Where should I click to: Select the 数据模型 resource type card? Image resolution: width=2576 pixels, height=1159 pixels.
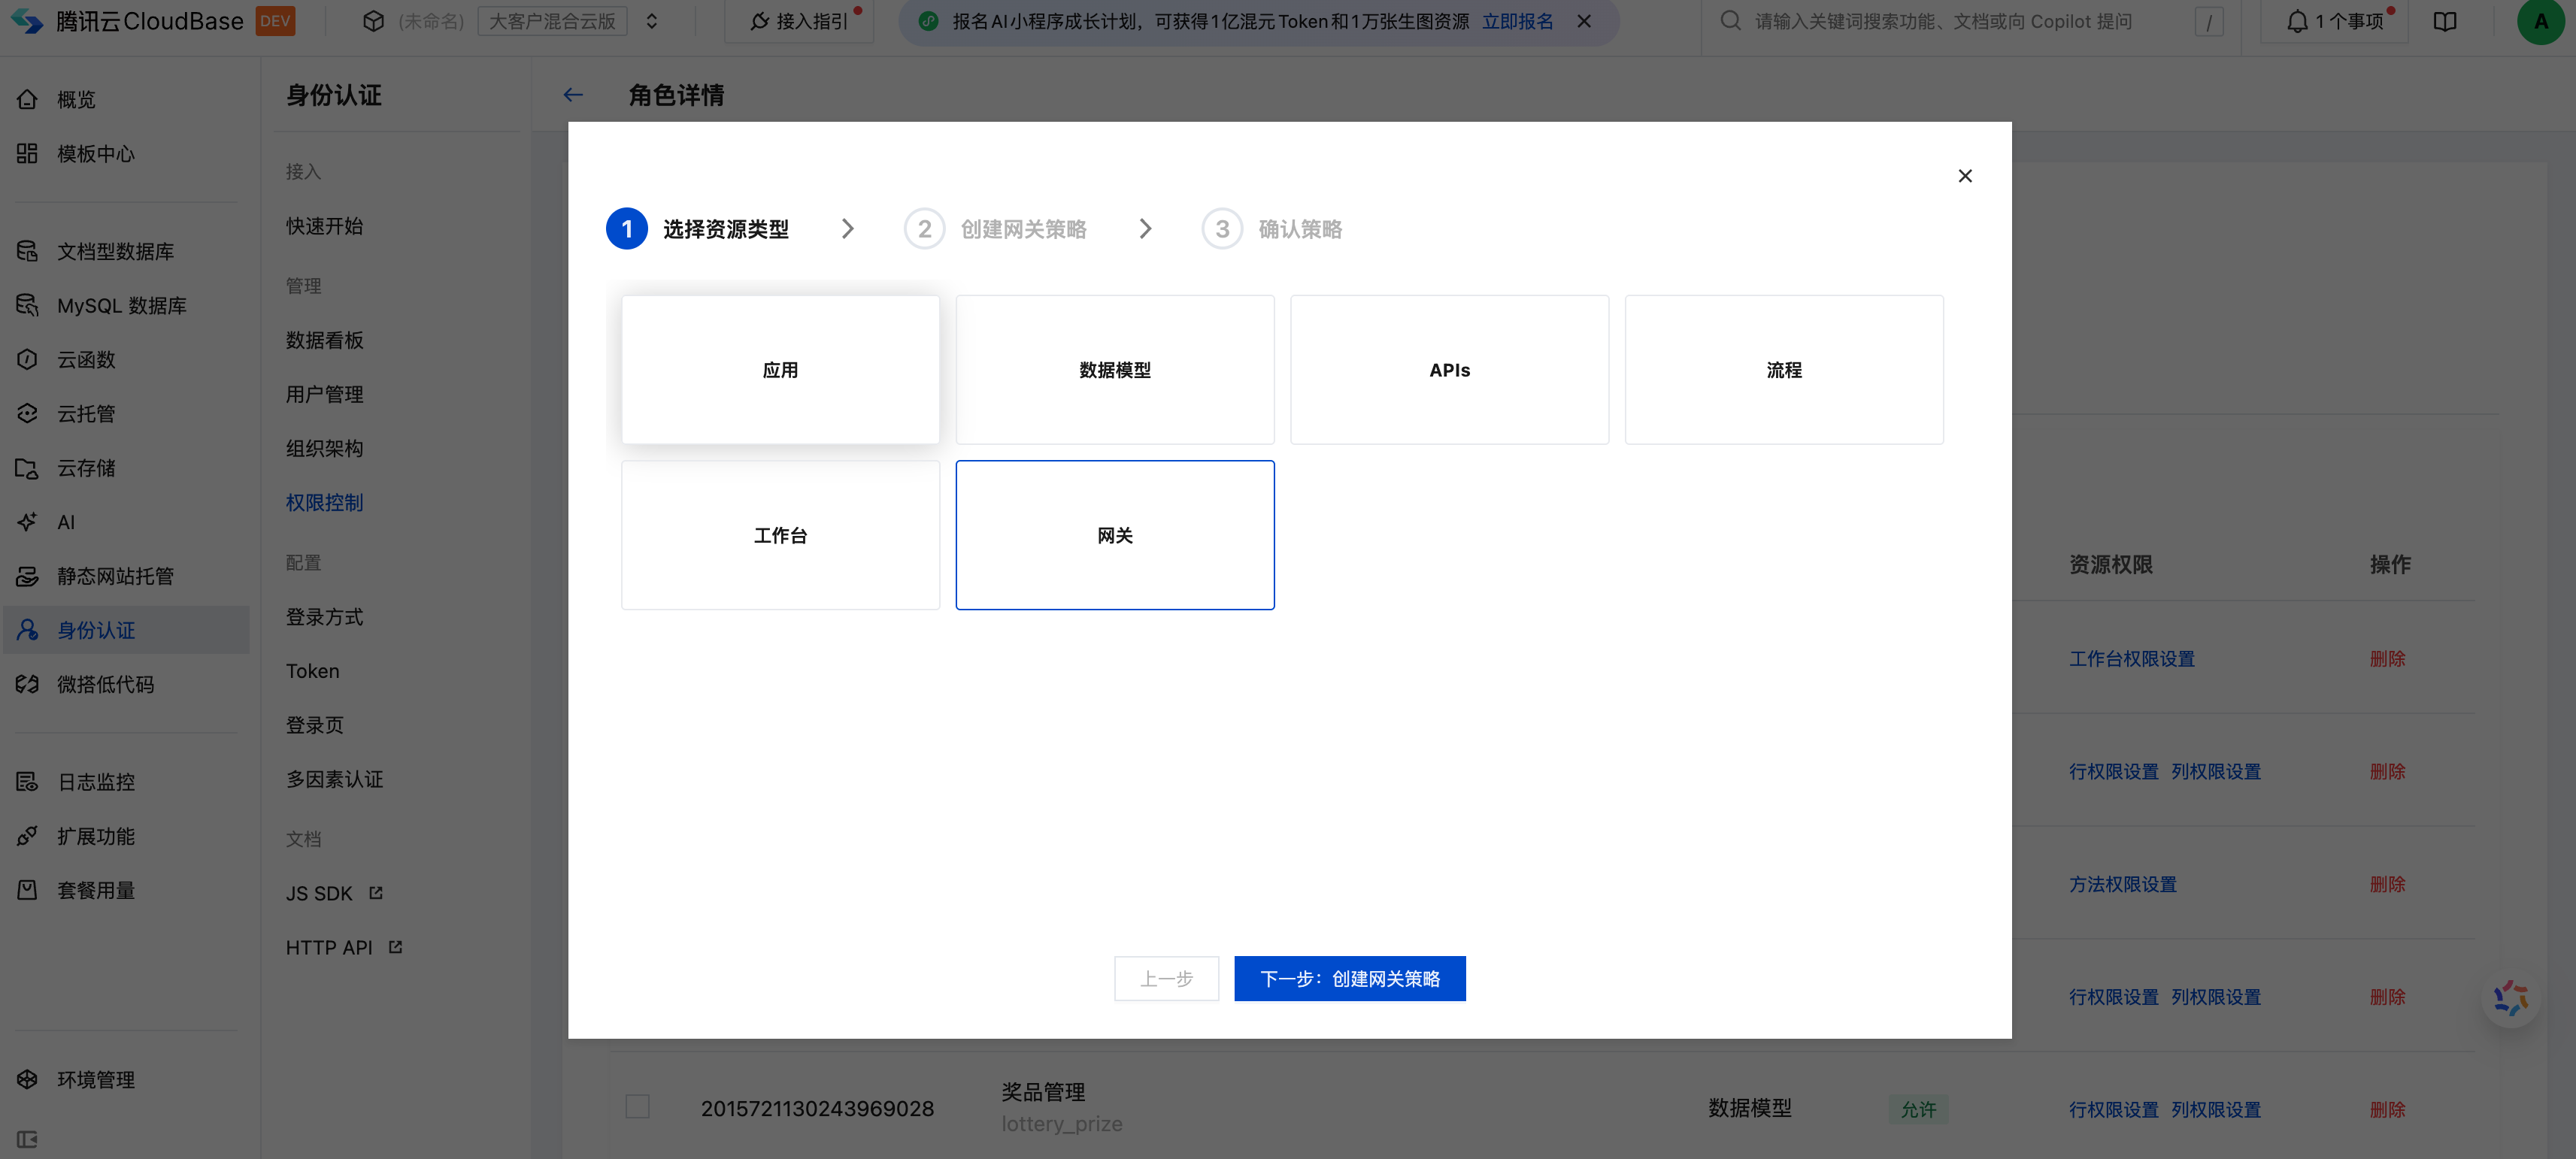point(1114,370)
